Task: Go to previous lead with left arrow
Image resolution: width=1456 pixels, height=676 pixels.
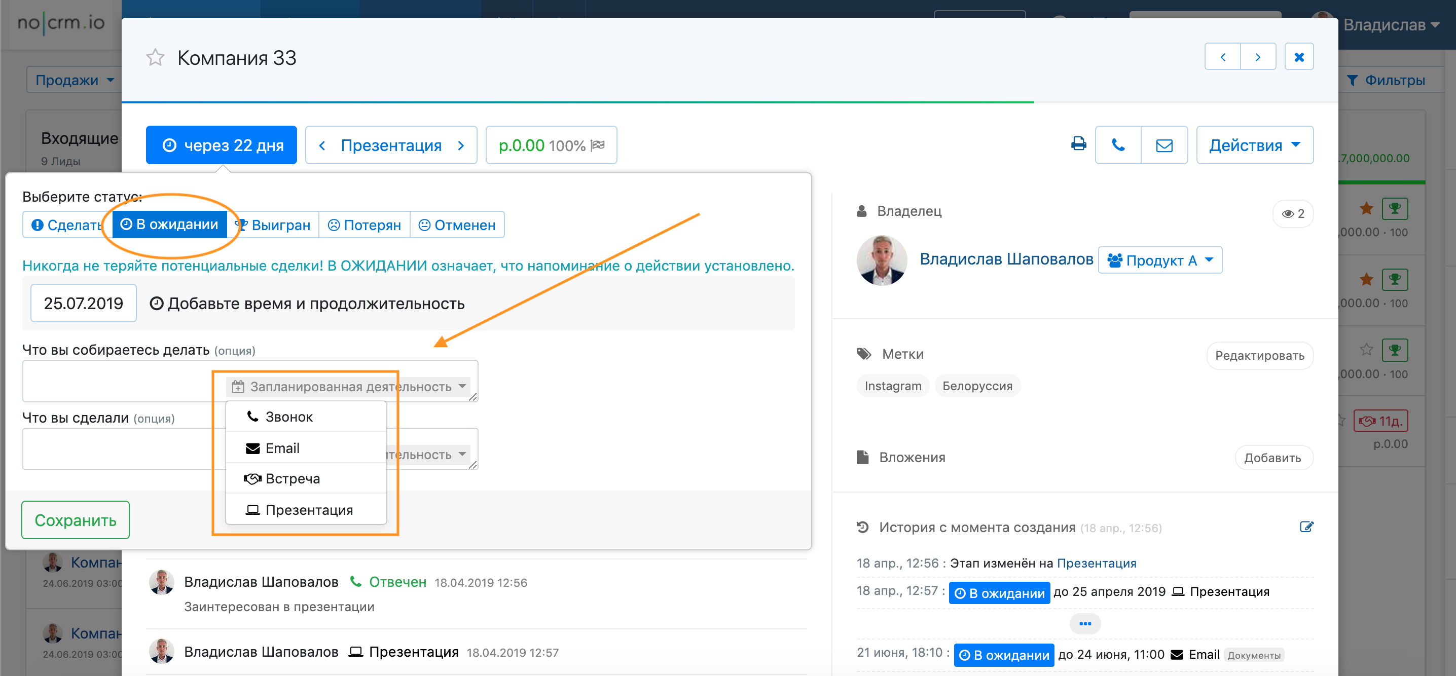Action: [1223, 57]
